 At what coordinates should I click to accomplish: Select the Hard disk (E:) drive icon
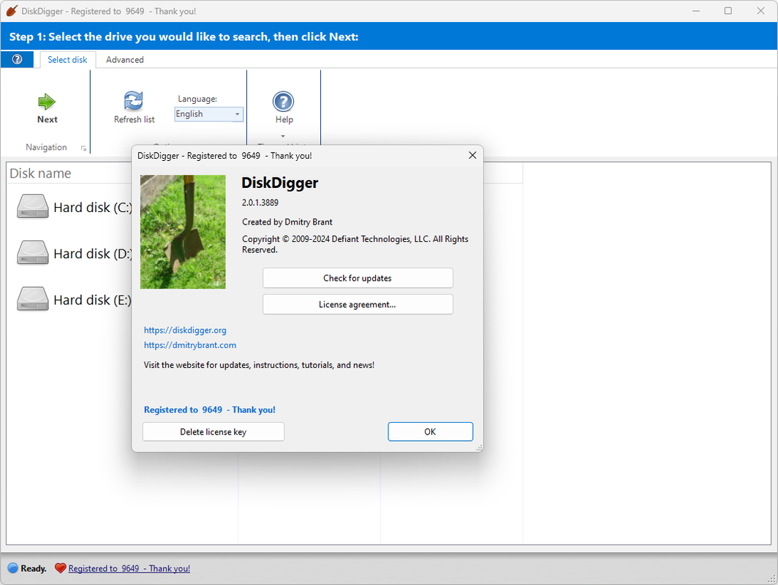coord(33,298)
